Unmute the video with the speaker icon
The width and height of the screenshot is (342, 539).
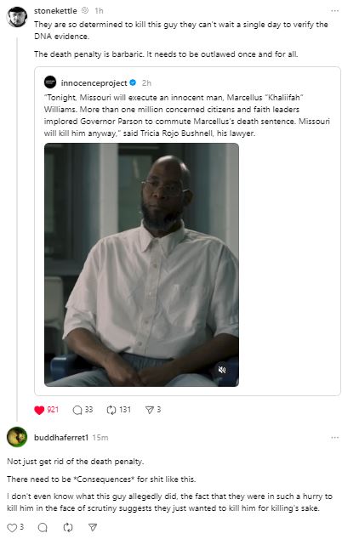[x=222, y=370]
